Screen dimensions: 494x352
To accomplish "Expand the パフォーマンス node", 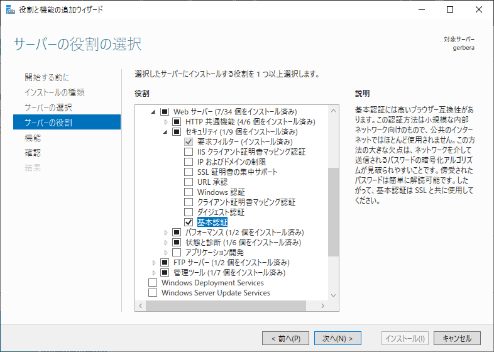I will coord(166,233).
